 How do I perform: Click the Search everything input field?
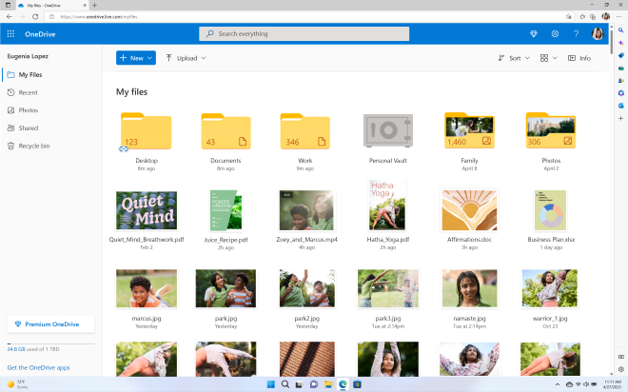(304, 33)
